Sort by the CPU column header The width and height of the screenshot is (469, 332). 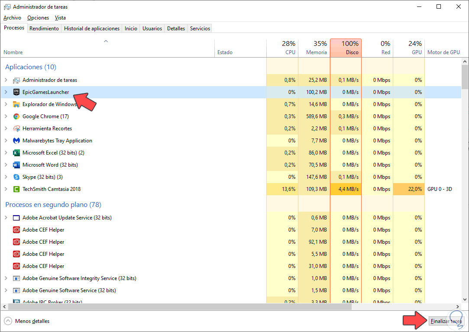[282, 48]
